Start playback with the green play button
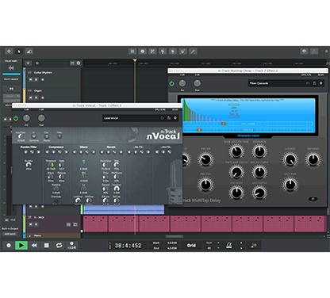Screen dimensions: 330x298 pyautogui.click(x=21, y=246)
